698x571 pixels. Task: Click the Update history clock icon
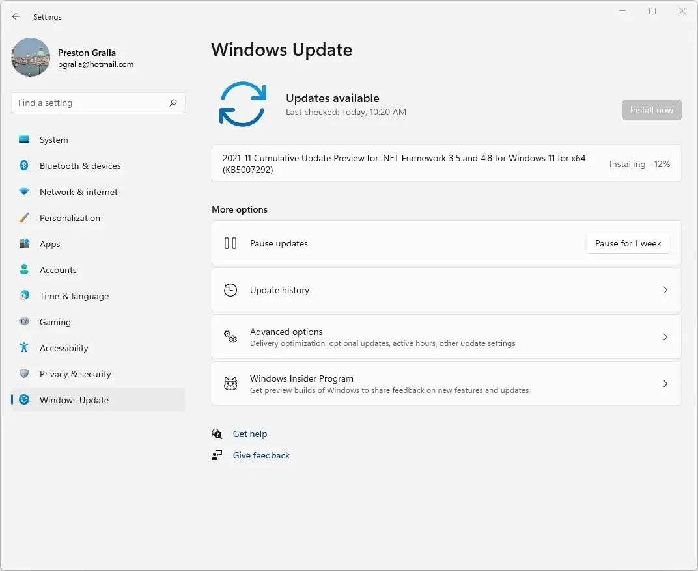click(x=230, y=290)
